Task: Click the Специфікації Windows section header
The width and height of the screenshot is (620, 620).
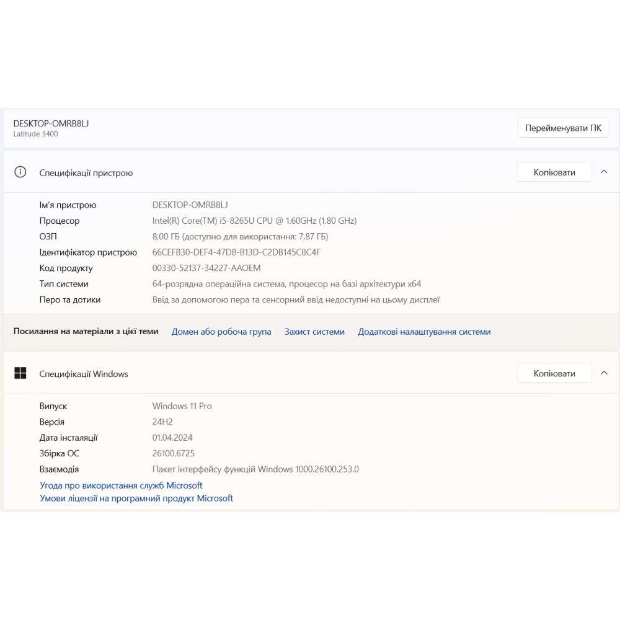Action: click(x=84, y=374)
